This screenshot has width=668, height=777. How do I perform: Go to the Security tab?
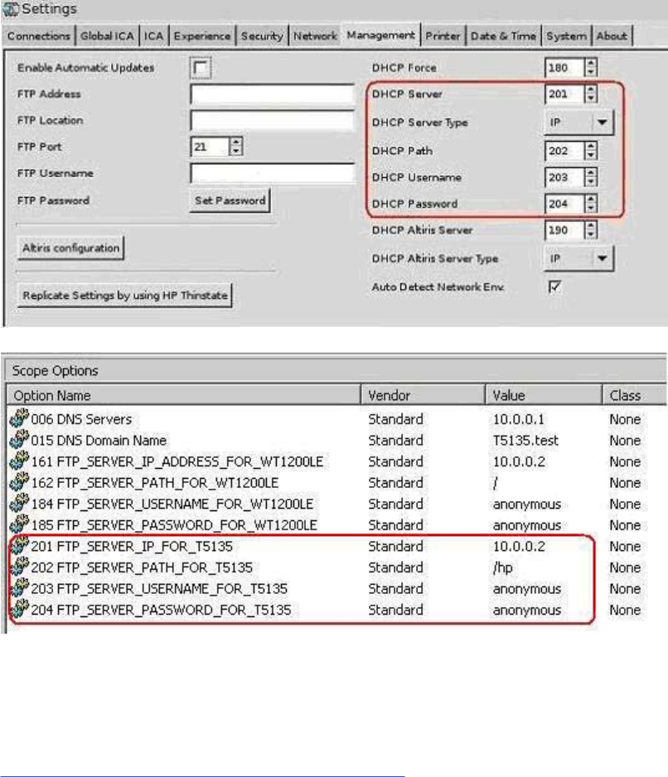point(262,36)
